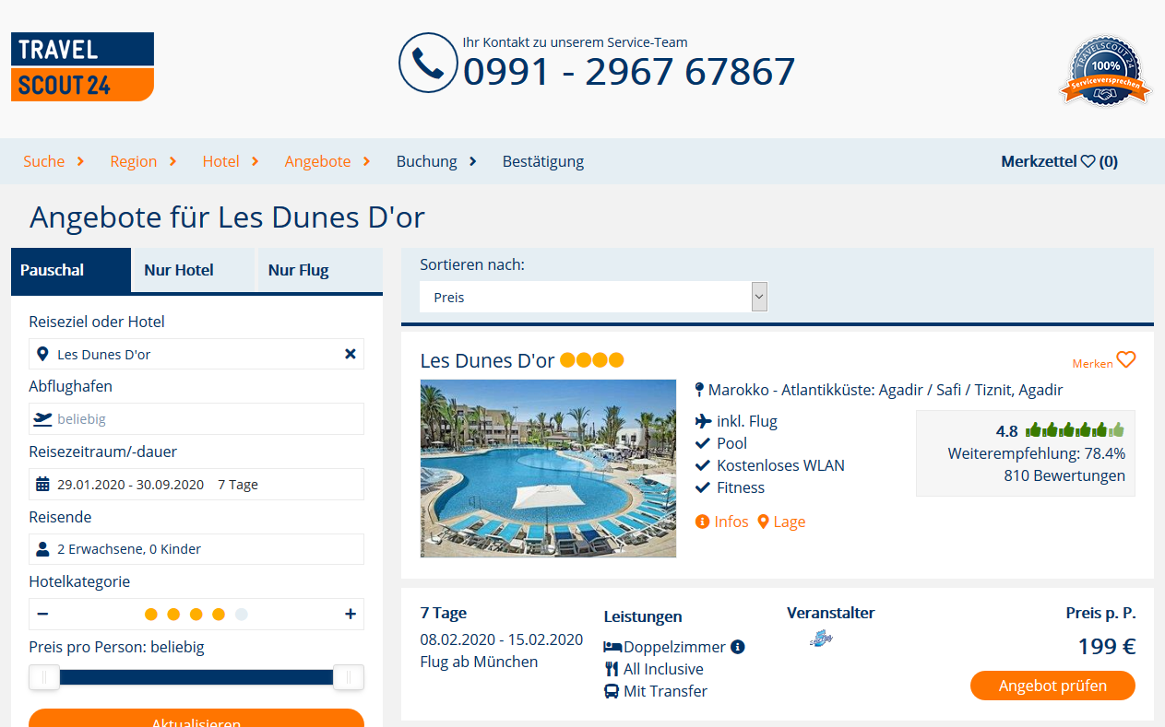Image resolution: width=1165 pixels, height=727 pixels.
Task: Click the bus icon before Mit Transfer
Action: click(x=612, y=691)
